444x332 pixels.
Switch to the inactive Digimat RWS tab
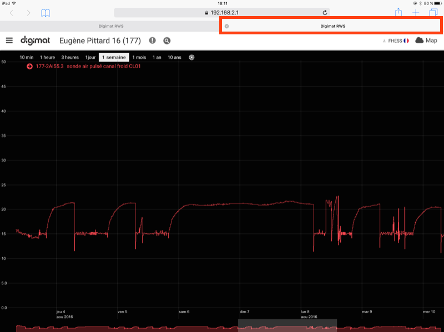click(x=111, y=26)
